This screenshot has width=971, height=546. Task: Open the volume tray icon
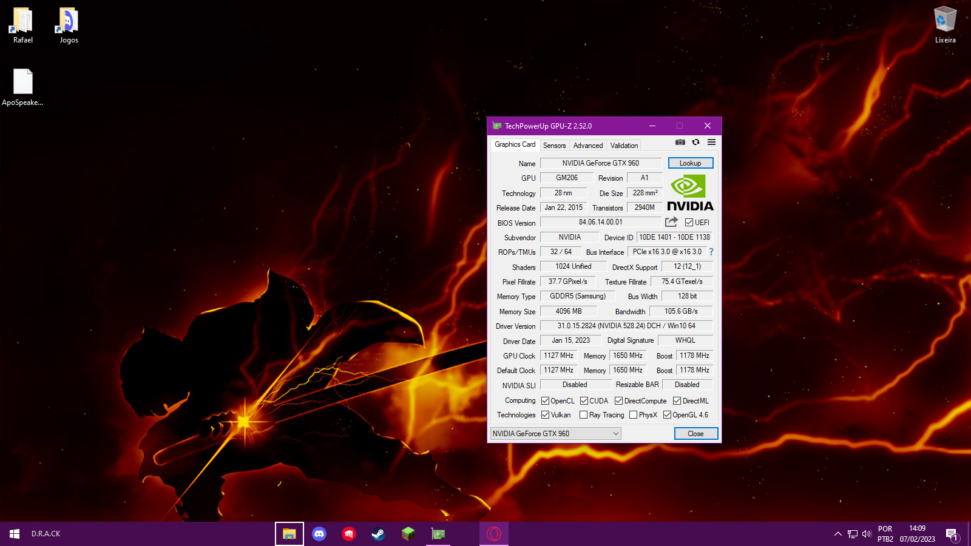(867, 534)
